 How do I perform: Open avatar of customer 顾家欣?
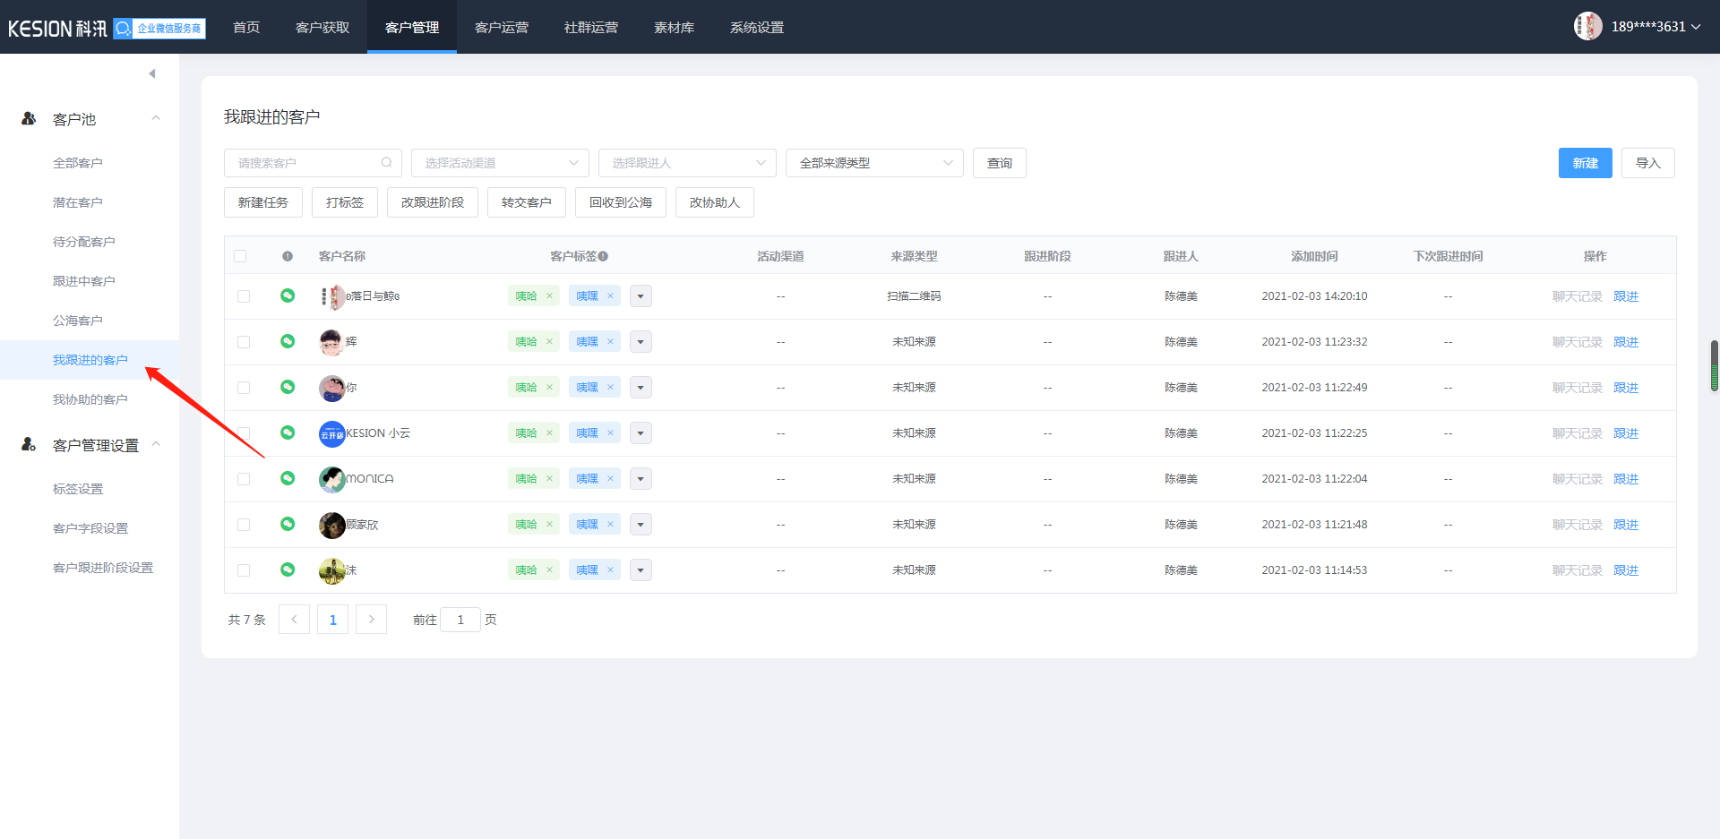point(332,525)
